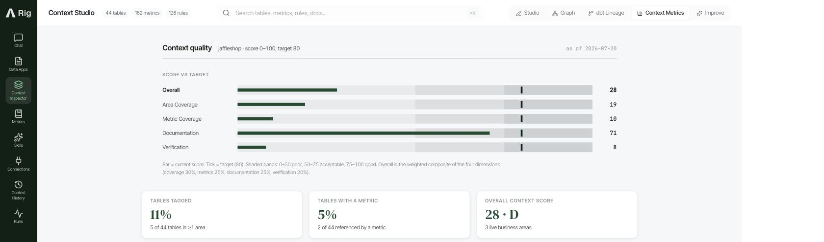Image resolution: width=824 pixels, height=242 pixels.
Task: Click the 162 metrics count link
Action: pos(147,13)
